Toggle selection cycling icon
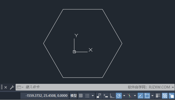The height and width of the screenshot is (100, 175). (x=172, y=96)
